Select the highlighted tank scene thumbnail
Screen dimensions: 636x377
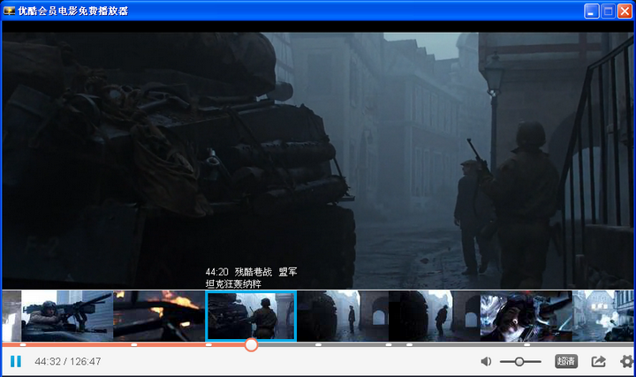coord(251,316)
